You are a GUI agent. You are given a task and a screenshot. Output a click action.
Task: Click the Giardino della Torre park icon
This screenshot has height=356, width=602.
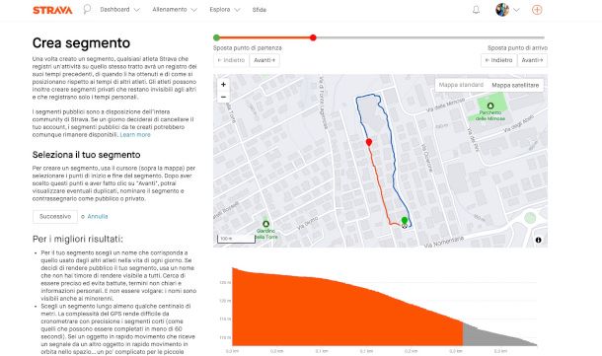(265, 224)
